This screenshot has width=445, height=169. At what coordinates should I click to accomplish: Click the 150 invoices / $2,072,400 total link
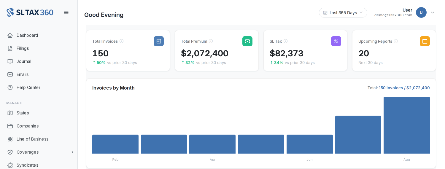[404, 88]
